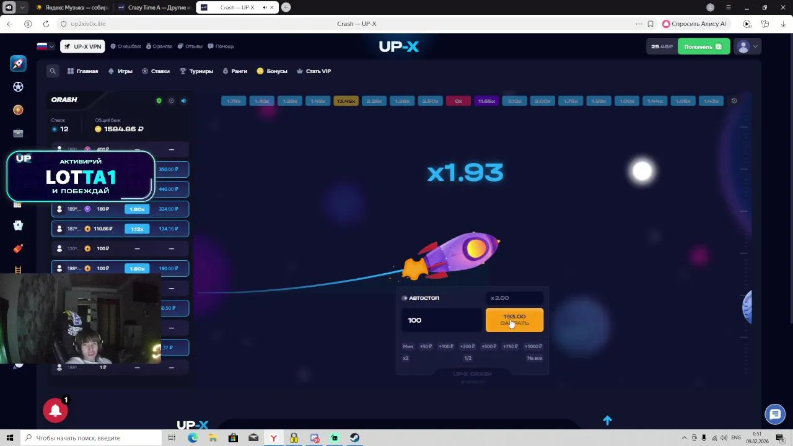
Task: Open the red ticket sidebar icon
Action: coord(18,249)
